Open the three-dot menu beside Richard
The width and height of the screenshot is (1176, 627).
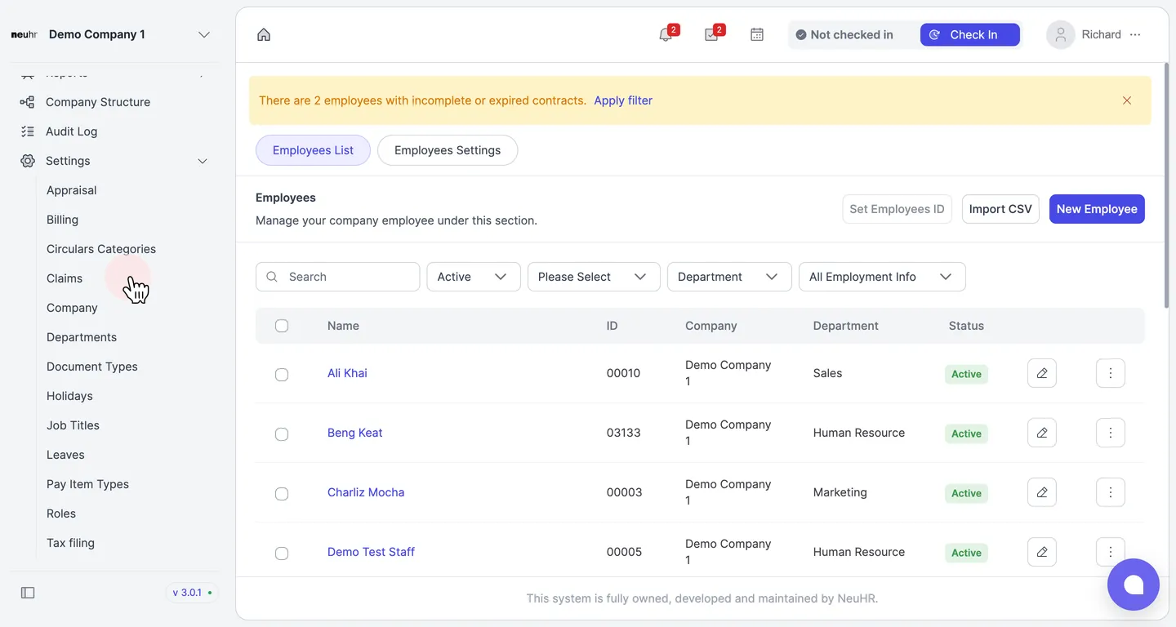point(1135,34)
